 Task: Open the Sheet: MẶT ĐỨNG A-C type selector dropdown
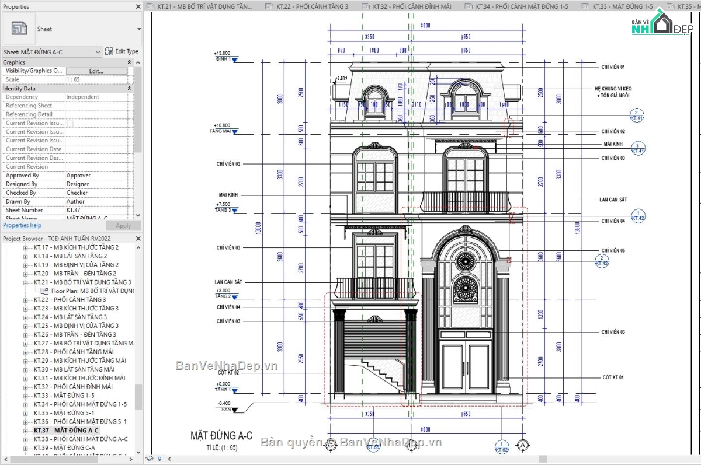click(98, 51)
